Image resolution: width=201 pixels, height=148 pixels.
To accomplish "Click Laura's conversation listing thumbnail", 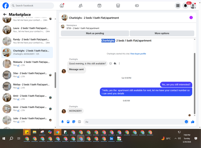I will coord(7,30).
